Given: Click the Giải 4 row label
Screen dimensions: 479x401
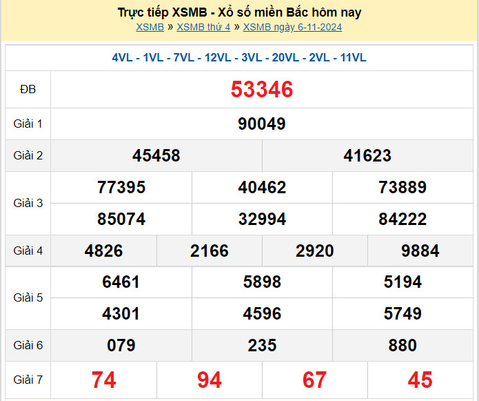Looking at the screenshot, I should (28, 251).
